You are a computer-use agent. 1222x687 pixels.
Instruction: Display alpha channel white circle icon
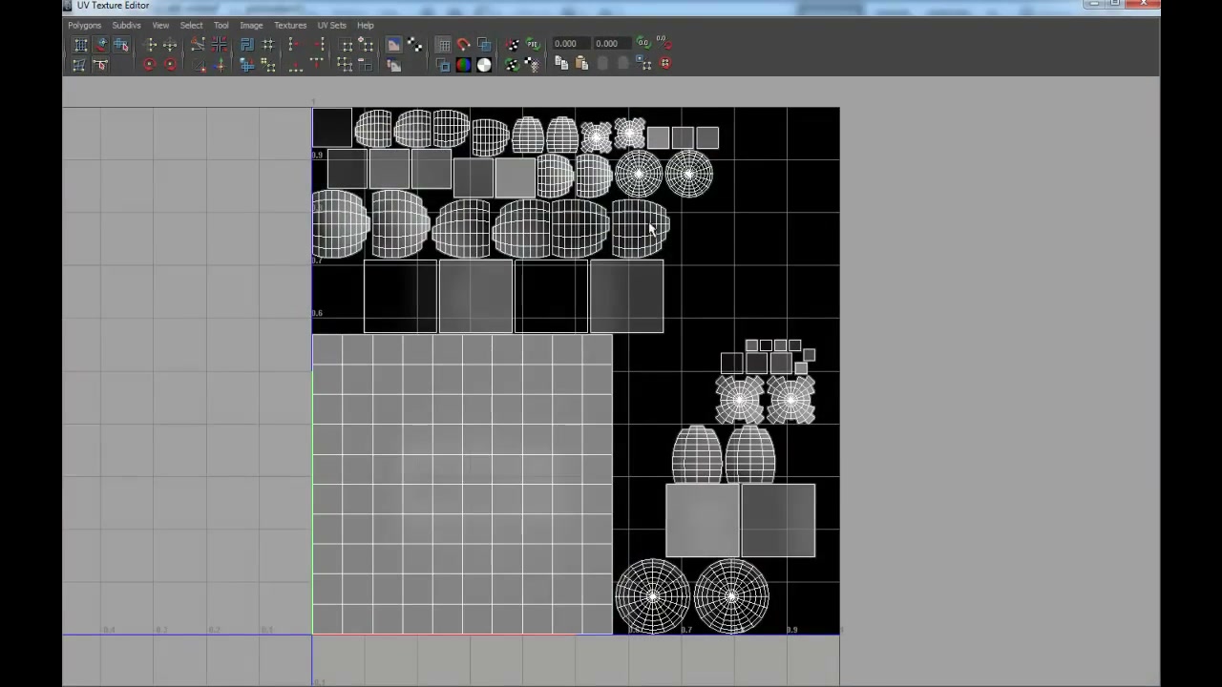tap(484, 65)
